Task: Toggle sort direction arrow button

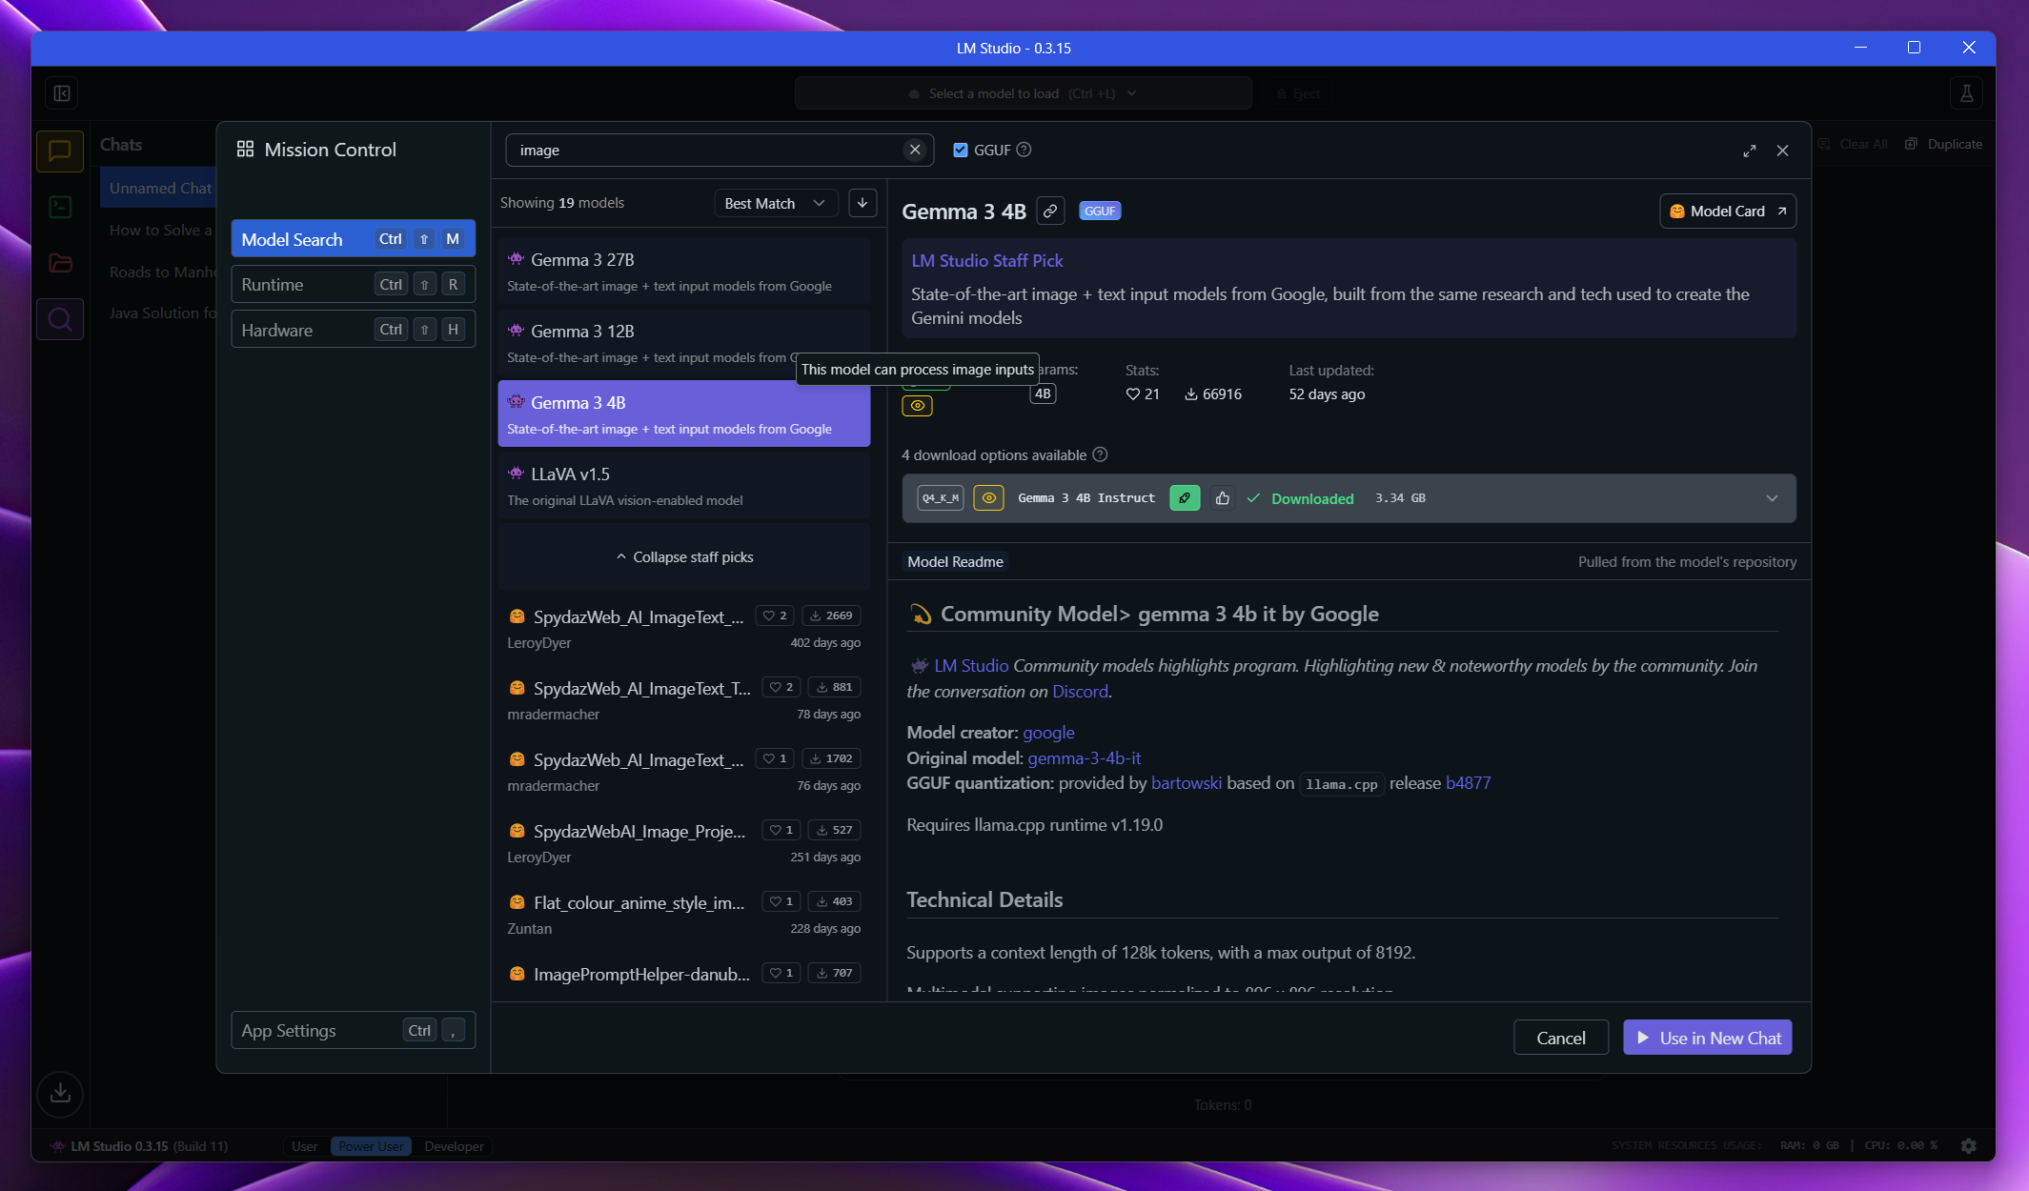Action: click(x=862, y=203)
